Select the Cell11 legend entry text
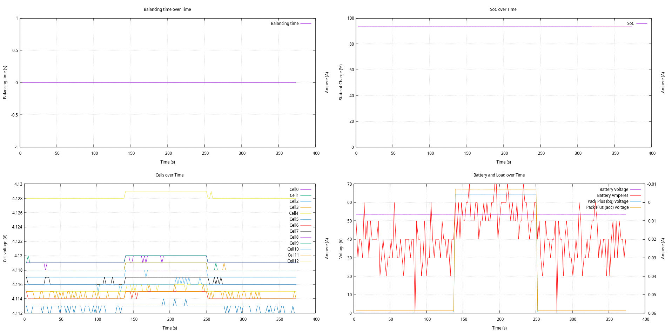Screen dimensions: 672x332 coord(293,255)
